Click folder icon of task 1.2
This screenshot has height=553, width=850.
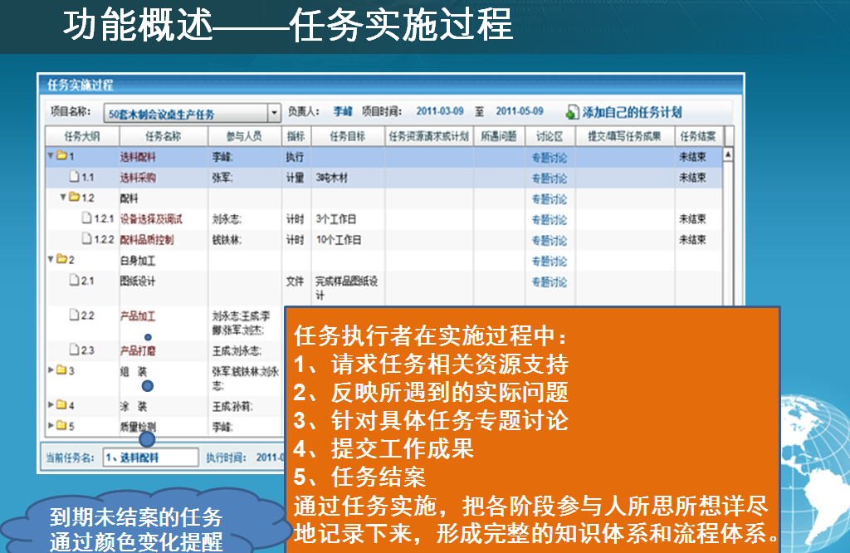click(74, 197)
